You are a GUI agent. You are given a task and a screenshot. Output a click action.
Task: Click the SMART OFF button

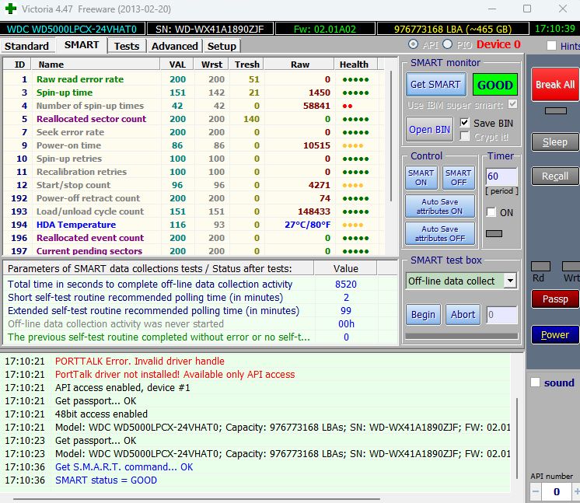(458, 177)
